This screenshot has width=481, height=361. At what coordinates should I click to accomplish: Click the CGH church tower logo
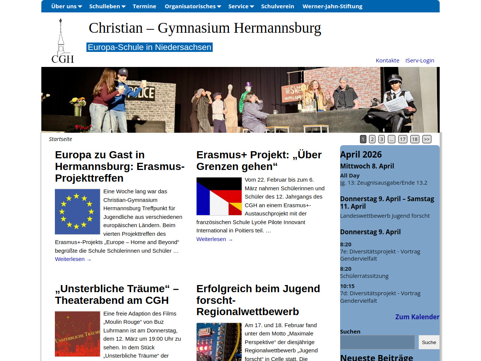62,41
